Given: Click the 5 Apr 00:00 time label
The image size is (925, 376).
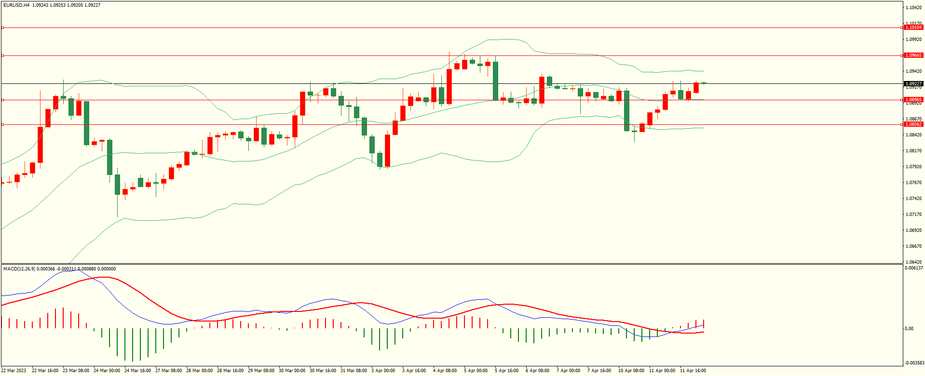Looking at the screenshot, I should point(476,371).
